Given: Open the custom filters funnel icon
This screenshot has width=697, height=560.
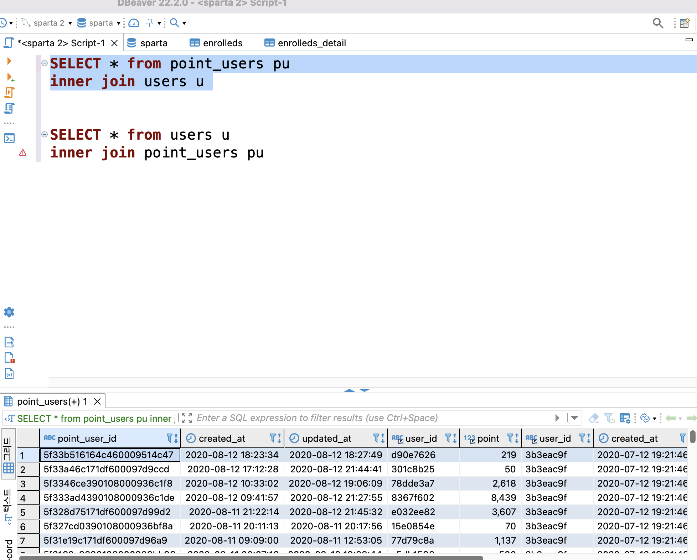Looking at the screenshot, I should coord(609,418).
